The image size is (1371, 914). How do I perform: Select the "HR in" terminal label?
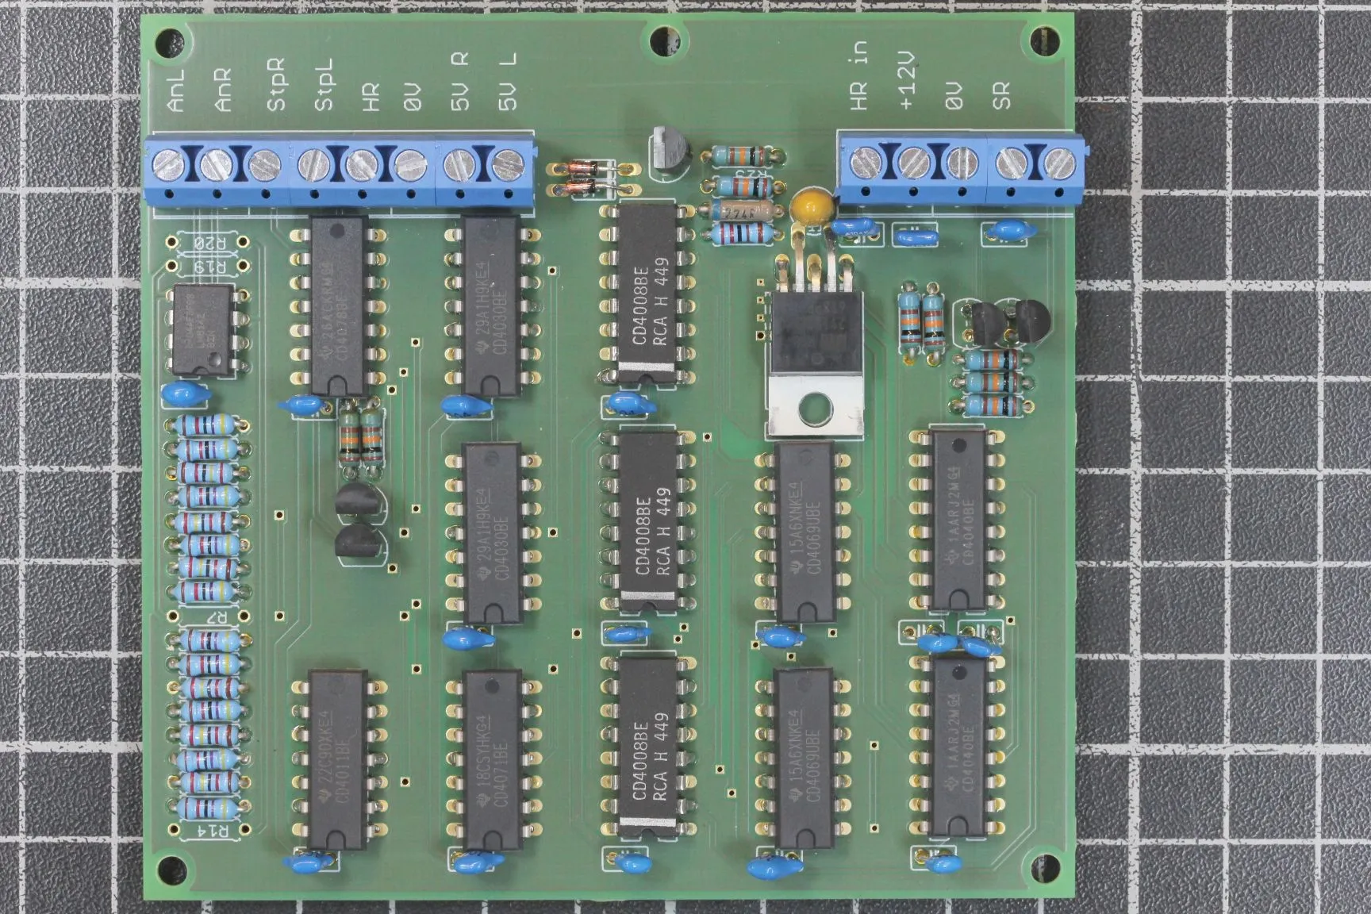click(x=858, y=75)
